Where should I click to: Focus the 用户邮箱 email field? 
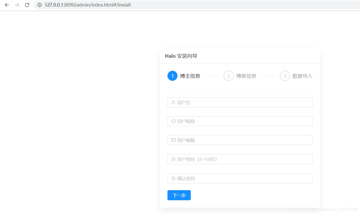(240, 140)
